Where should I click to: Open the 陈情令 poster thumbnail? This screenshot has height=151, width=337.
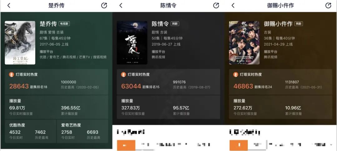[x=132, y=43]
